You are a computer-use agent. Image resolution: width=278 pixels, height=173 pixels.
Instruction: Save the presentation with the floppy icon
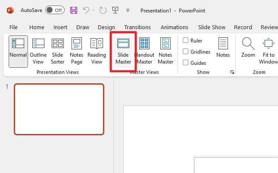coord(74,10)
